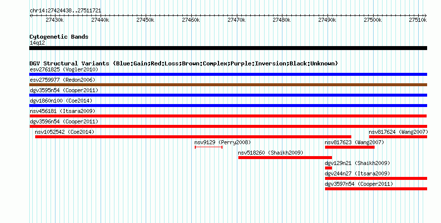The width and height of the screenshot is (441, 223).
Task: Click the nsv456181 (Itsara2009) label
Action: [63, 111]
